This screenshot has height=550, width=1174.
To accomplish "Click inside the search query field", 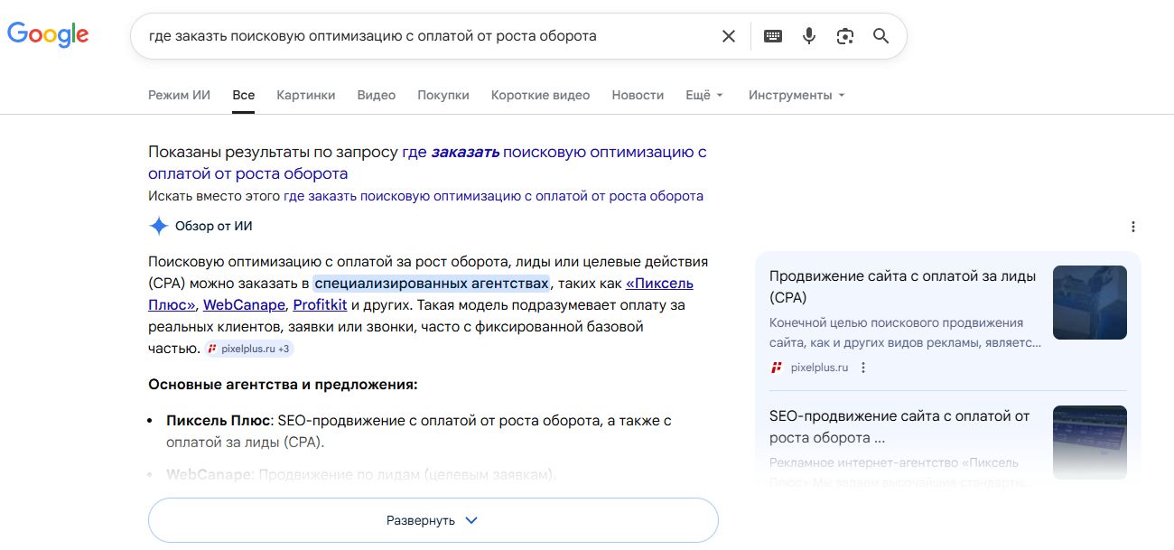I will (x=424, y=36).
